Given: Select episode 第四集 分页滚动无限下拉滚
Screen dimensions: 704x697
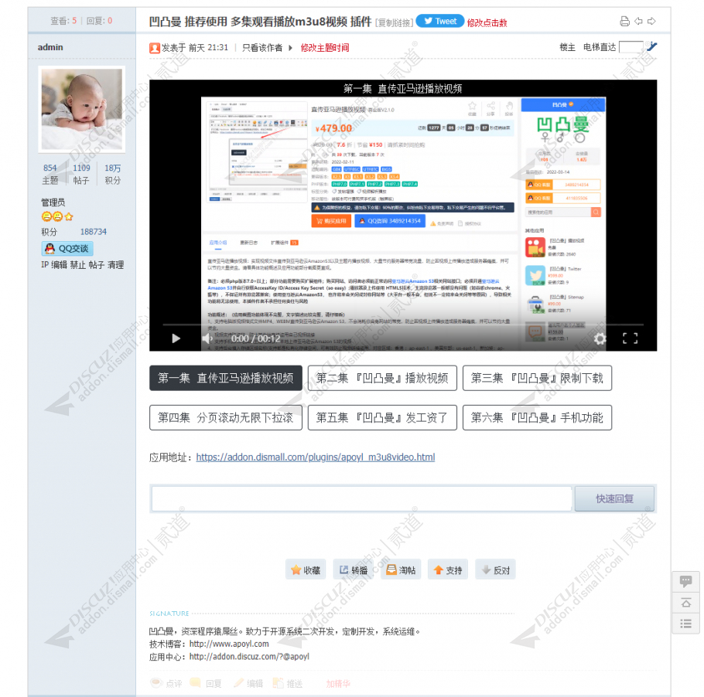Looking at the screenshot, I should (225, 417).
